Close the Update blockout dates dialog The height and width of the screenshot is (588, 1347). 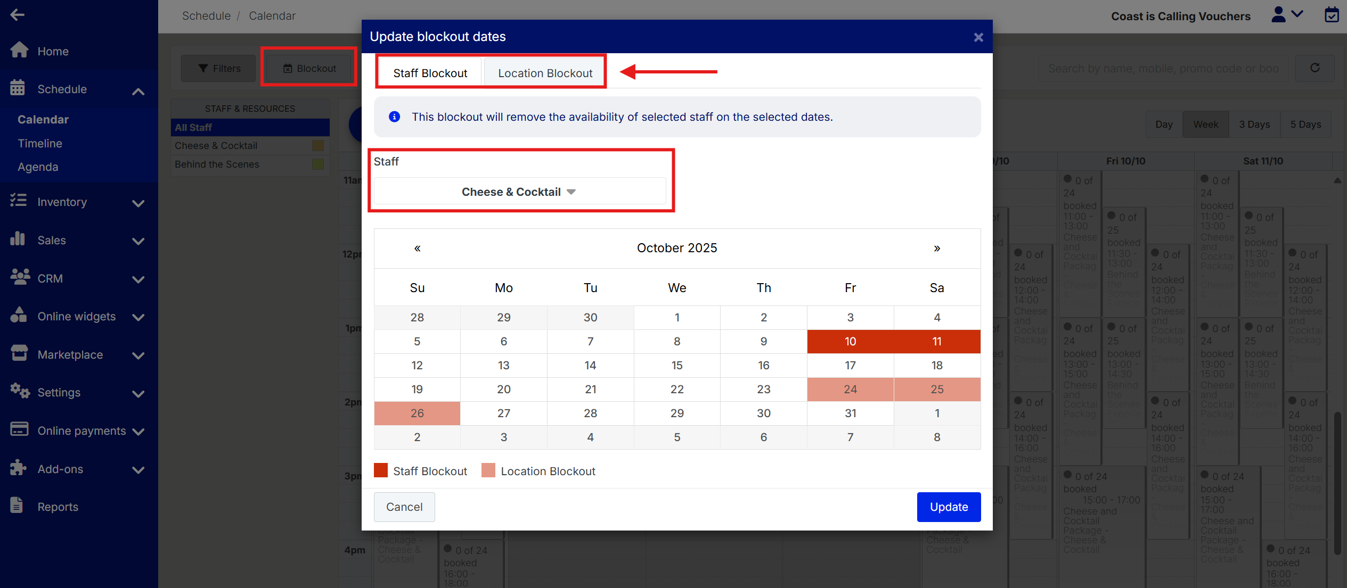pyautogui.click(x=978, y=37)
